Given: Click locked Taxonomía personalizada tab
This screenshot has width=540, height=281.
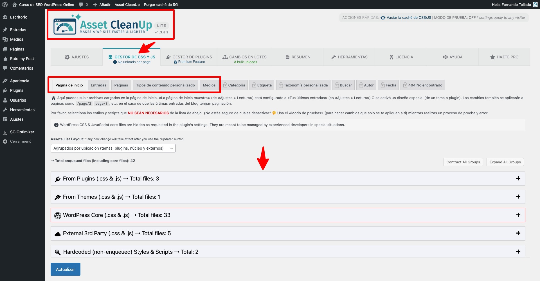Looking at the screenshot, I should click(303, 85).
